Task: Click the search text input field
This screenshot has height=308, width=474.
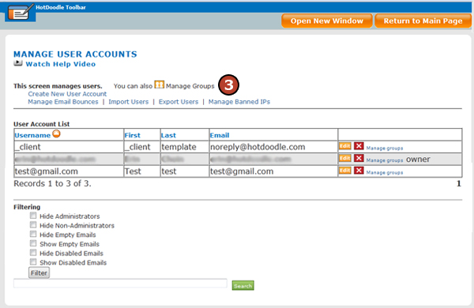Action: (x=120, y=284)
